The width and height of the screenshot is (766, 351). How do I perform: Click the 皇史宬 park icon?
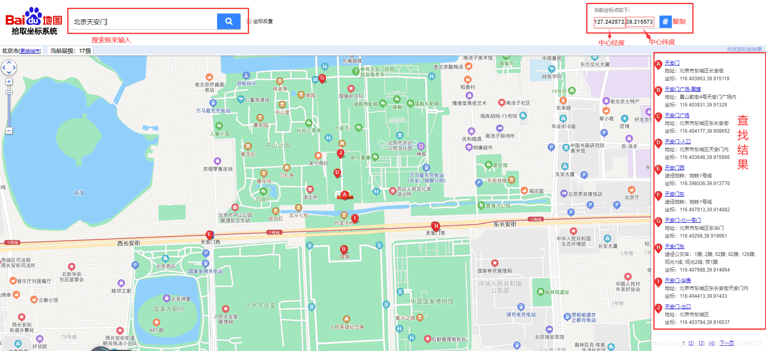488,165
